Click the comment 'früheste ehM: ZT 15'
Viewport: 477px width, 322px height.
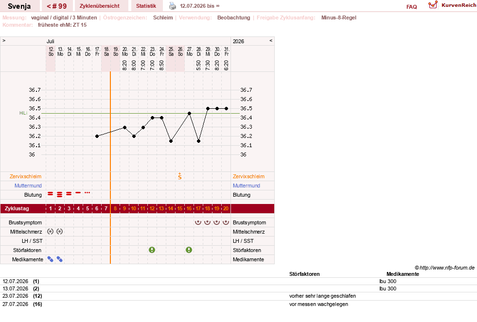(x=62, y=25)
